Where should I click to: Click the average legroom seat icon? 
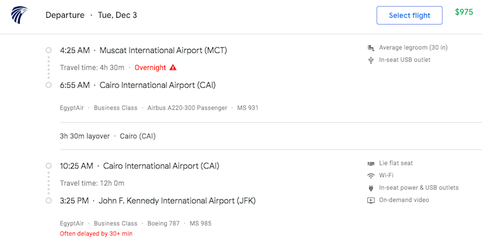pos(371,48)
